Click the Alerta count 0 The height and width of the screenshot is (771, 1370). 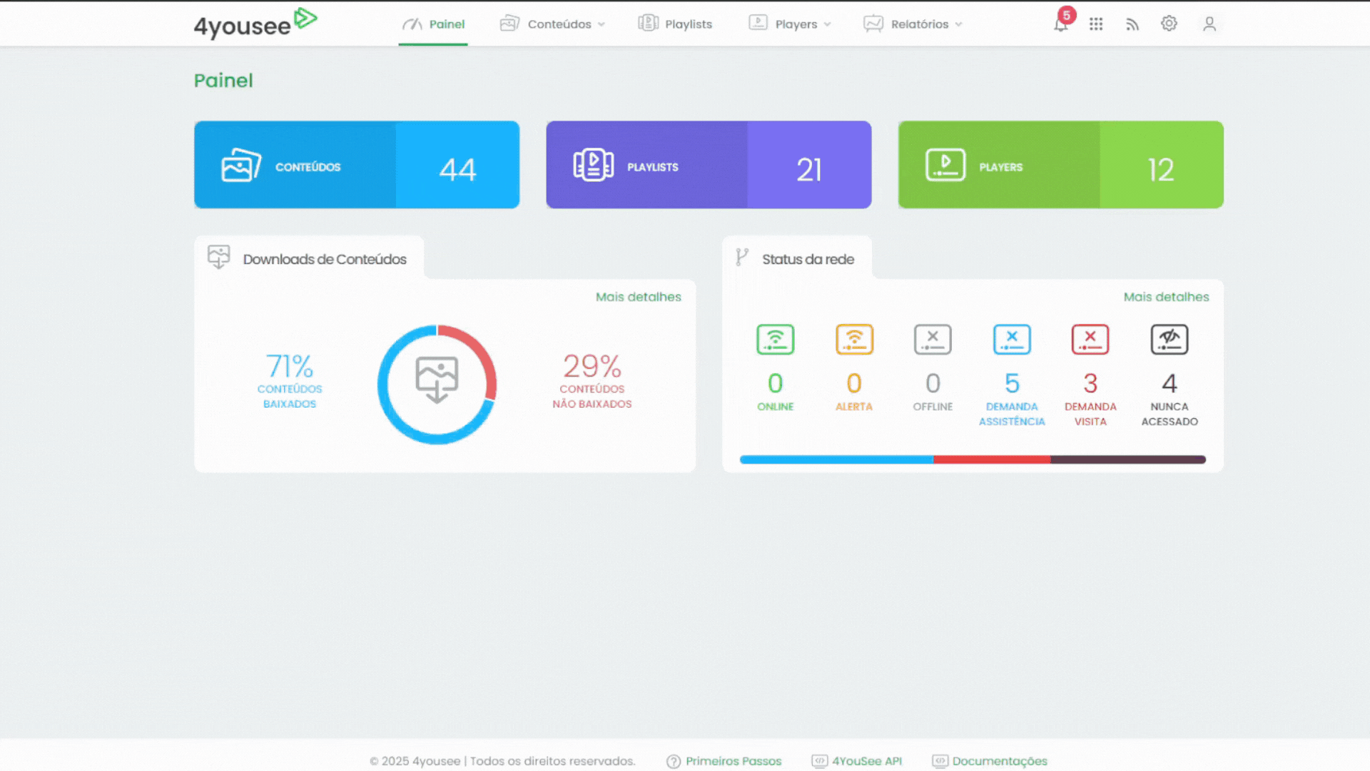click(x=854, y=383)
